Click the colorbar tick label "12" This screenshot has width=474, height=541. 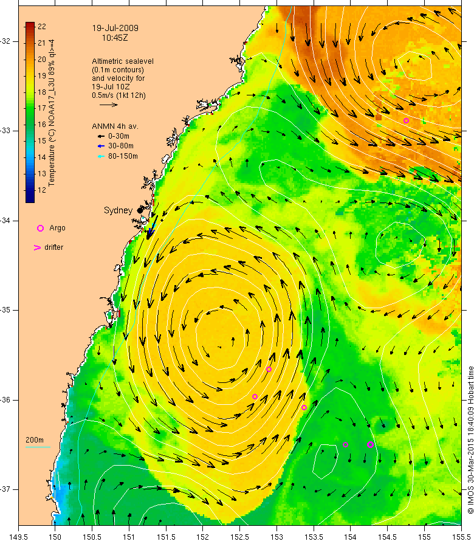pos(42,190)
